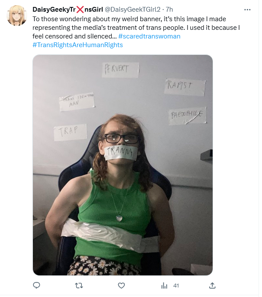Open the three-dot more options menu
262x297 pixels.
247,10
